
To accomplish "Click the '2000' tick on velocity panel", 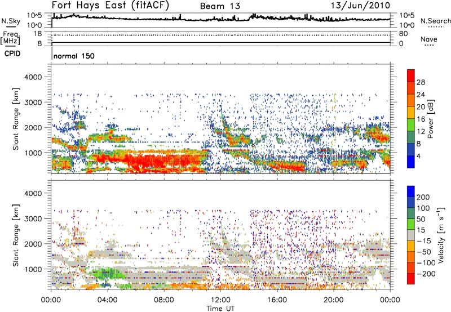I will pos(33,244).
